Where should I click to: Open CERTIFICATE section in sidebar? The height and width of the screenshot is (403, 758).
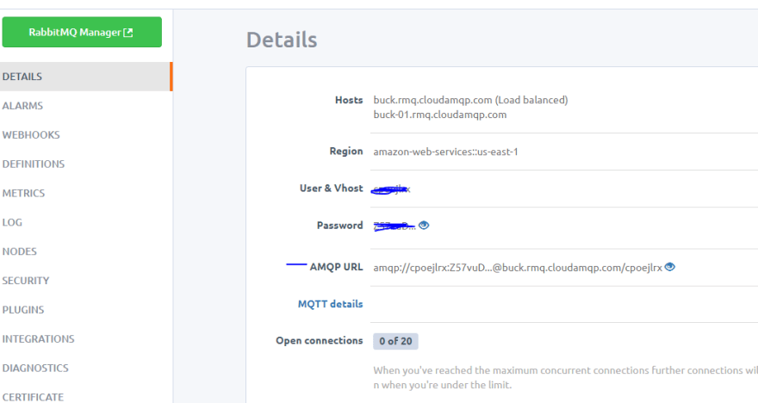[33, 397]
